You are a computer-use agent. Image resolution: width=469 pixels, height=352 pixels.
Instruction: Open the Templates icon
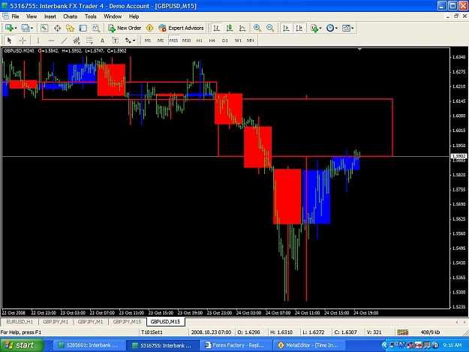pyautogui.click(x=346, y=28)
